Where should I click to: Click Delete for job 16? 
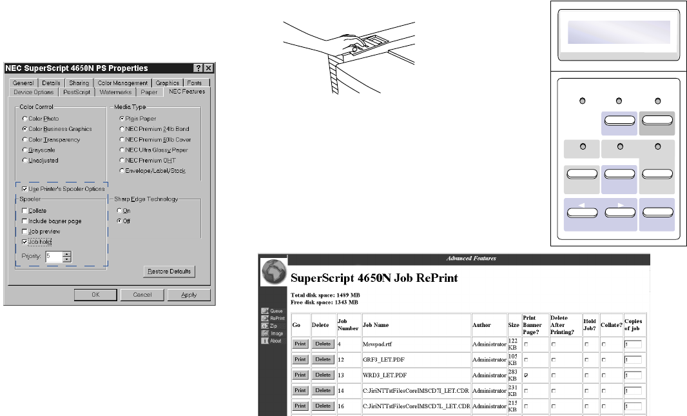click(x=323, y=406)
